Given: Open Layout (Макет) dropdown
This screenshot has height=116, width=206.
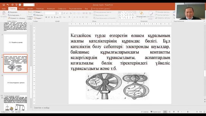Looking at the screenshot, I should [38, 12].
